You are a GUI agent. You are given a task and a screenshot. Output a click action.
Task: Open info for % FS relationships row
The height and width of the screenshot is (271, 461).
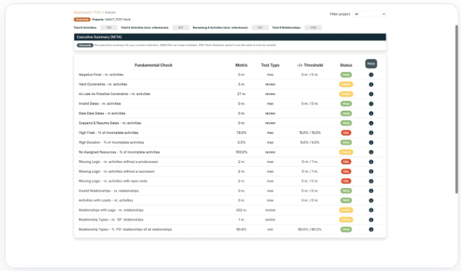click(371, 230)
